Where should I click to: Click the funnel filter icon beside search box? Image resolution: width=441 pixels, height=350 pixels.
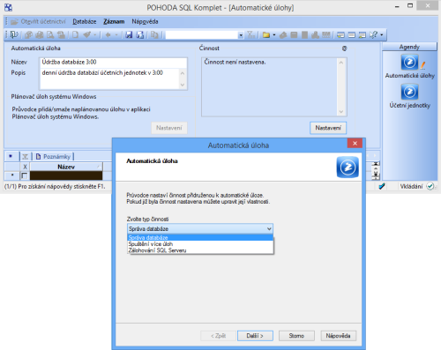(250, 35)
